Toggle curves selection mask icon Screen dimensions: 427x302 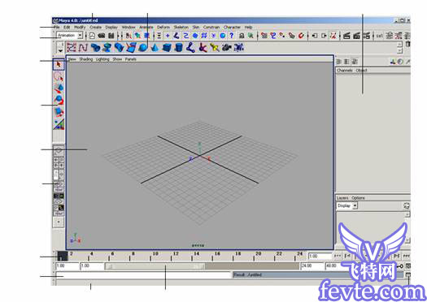pos(186,36)
